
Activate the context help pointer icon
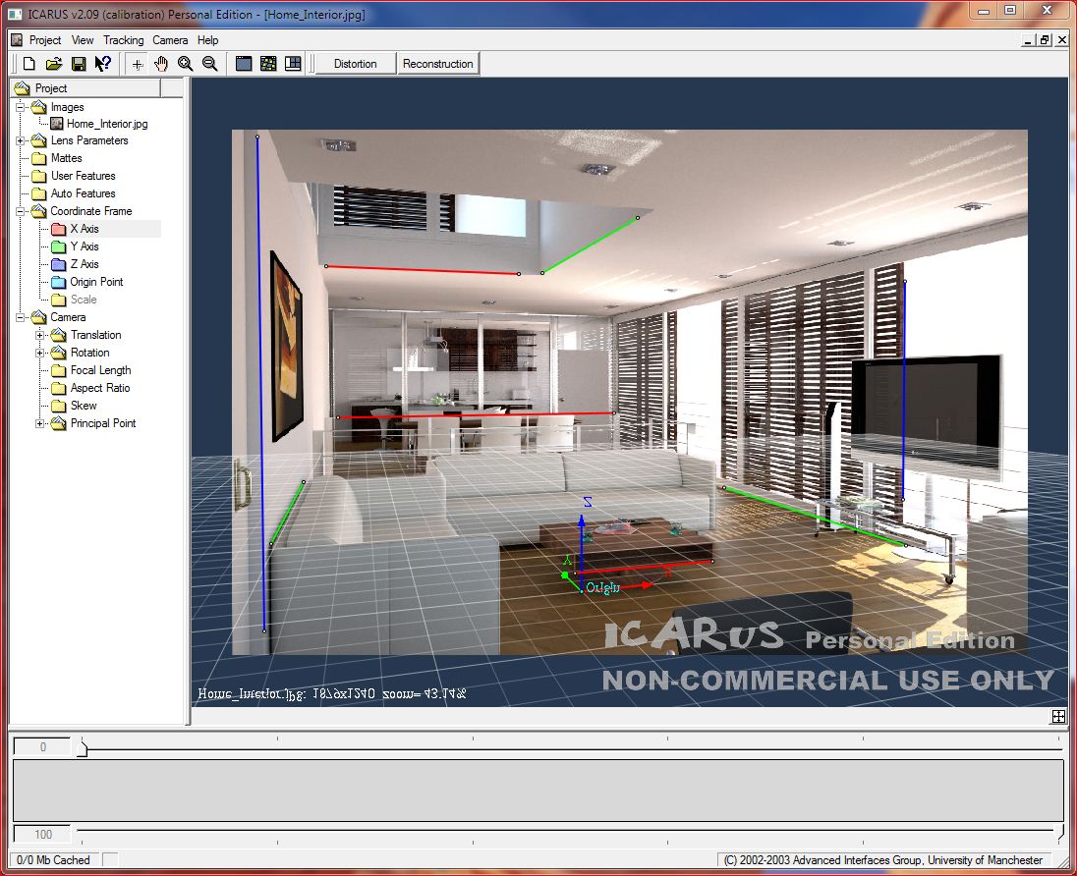click(x=103, y=64)
